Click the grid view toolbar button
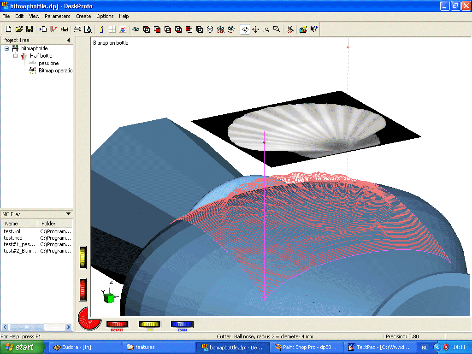This screenshot has width=472, height=354. click(112, 29)
